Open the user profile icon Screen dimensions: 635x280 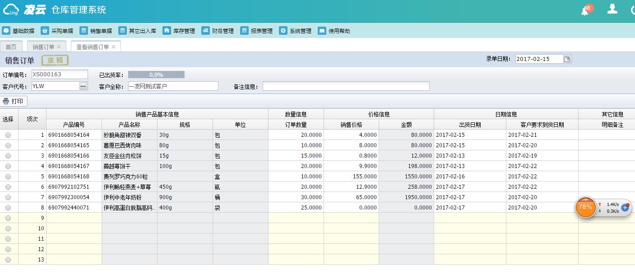612,9
